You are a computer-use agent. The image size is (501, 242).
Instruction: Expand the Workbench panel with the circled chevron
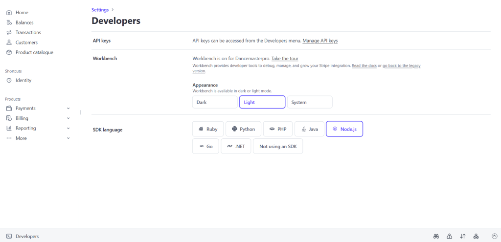coord(494,236)
